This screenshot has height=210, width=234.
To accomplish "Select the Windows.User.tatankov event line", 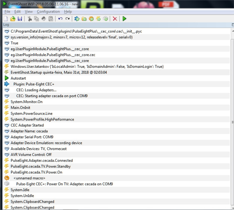I will 117,66.
